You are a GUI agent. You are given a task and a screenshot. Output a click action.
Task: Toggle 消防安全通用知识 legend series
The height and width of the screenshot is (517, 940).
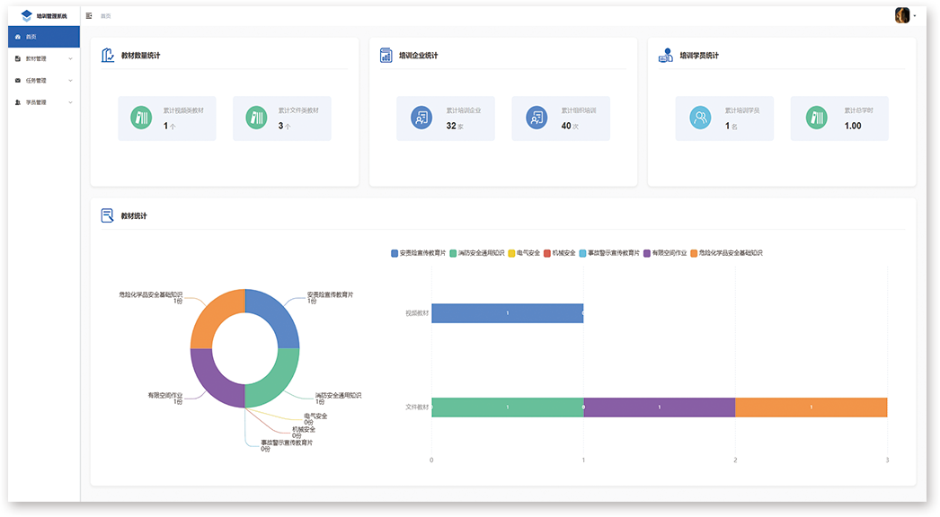476,253
